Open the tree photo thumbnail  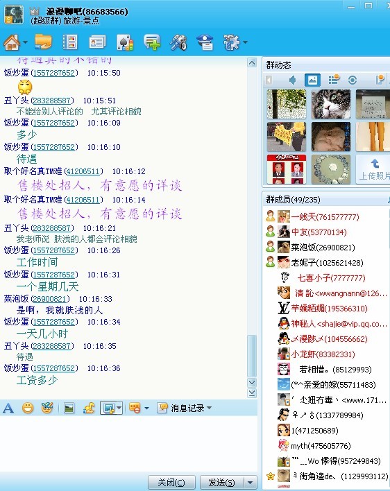point(287,104)
